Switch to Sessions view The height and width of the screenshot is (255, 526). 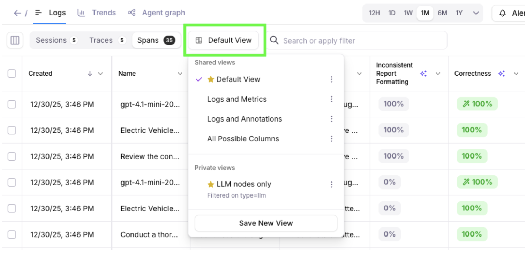click(57, 40)
